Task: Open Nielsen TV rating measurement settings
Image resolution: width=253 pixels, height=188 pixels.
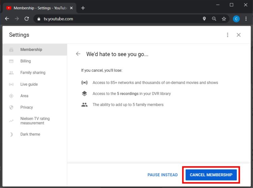Action: pos(35,121)
